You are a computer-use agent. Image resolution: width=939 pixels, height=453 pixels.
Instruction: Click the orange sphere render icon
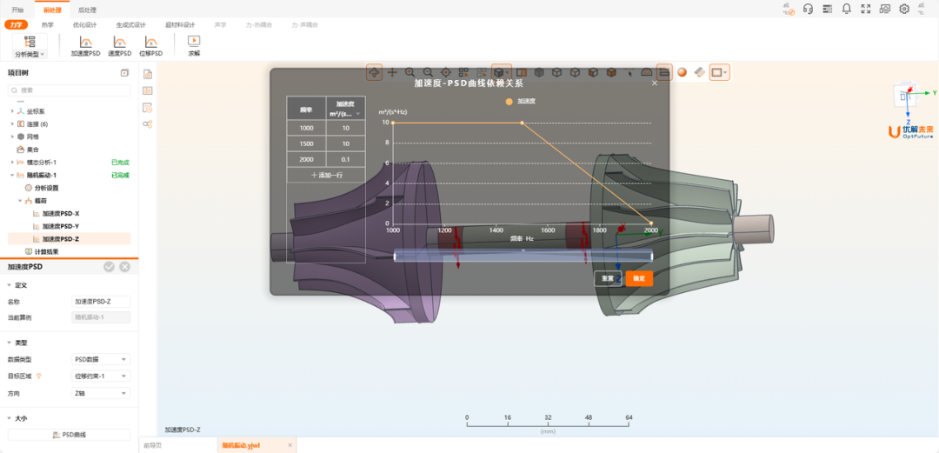[683, 72]
